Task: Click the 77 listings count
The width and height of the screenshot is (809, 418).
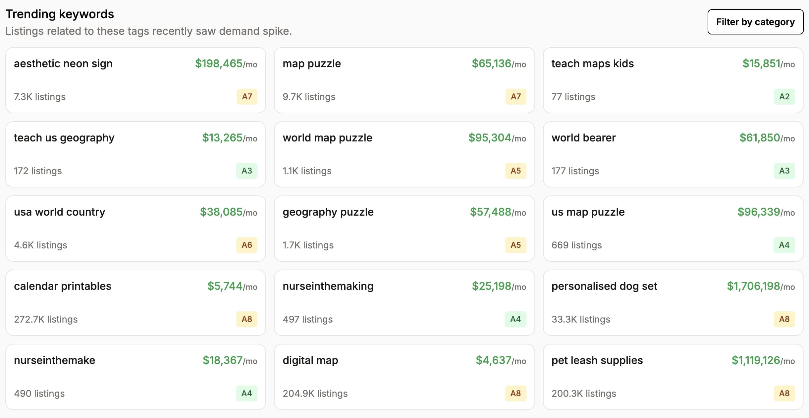Action: click(573, 97)
